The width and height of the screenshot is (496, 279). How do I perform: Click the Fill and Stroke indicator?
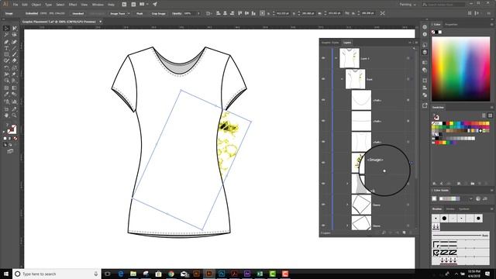click(x=12, y=129)
